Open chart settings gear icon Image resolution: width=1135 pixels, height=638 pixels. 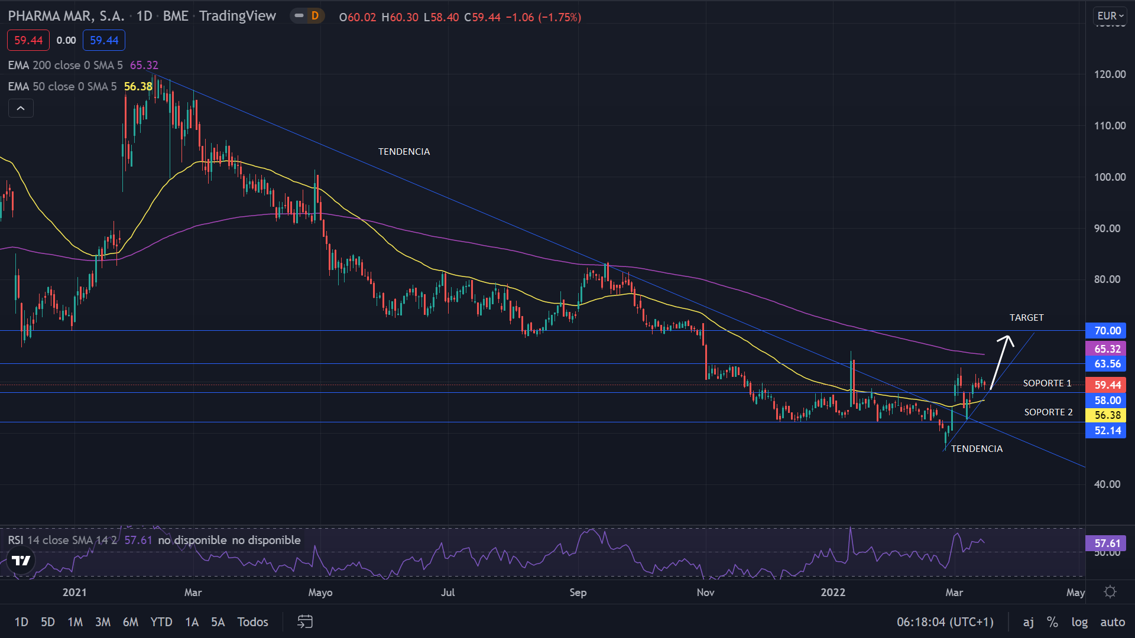coord(1110,592)
